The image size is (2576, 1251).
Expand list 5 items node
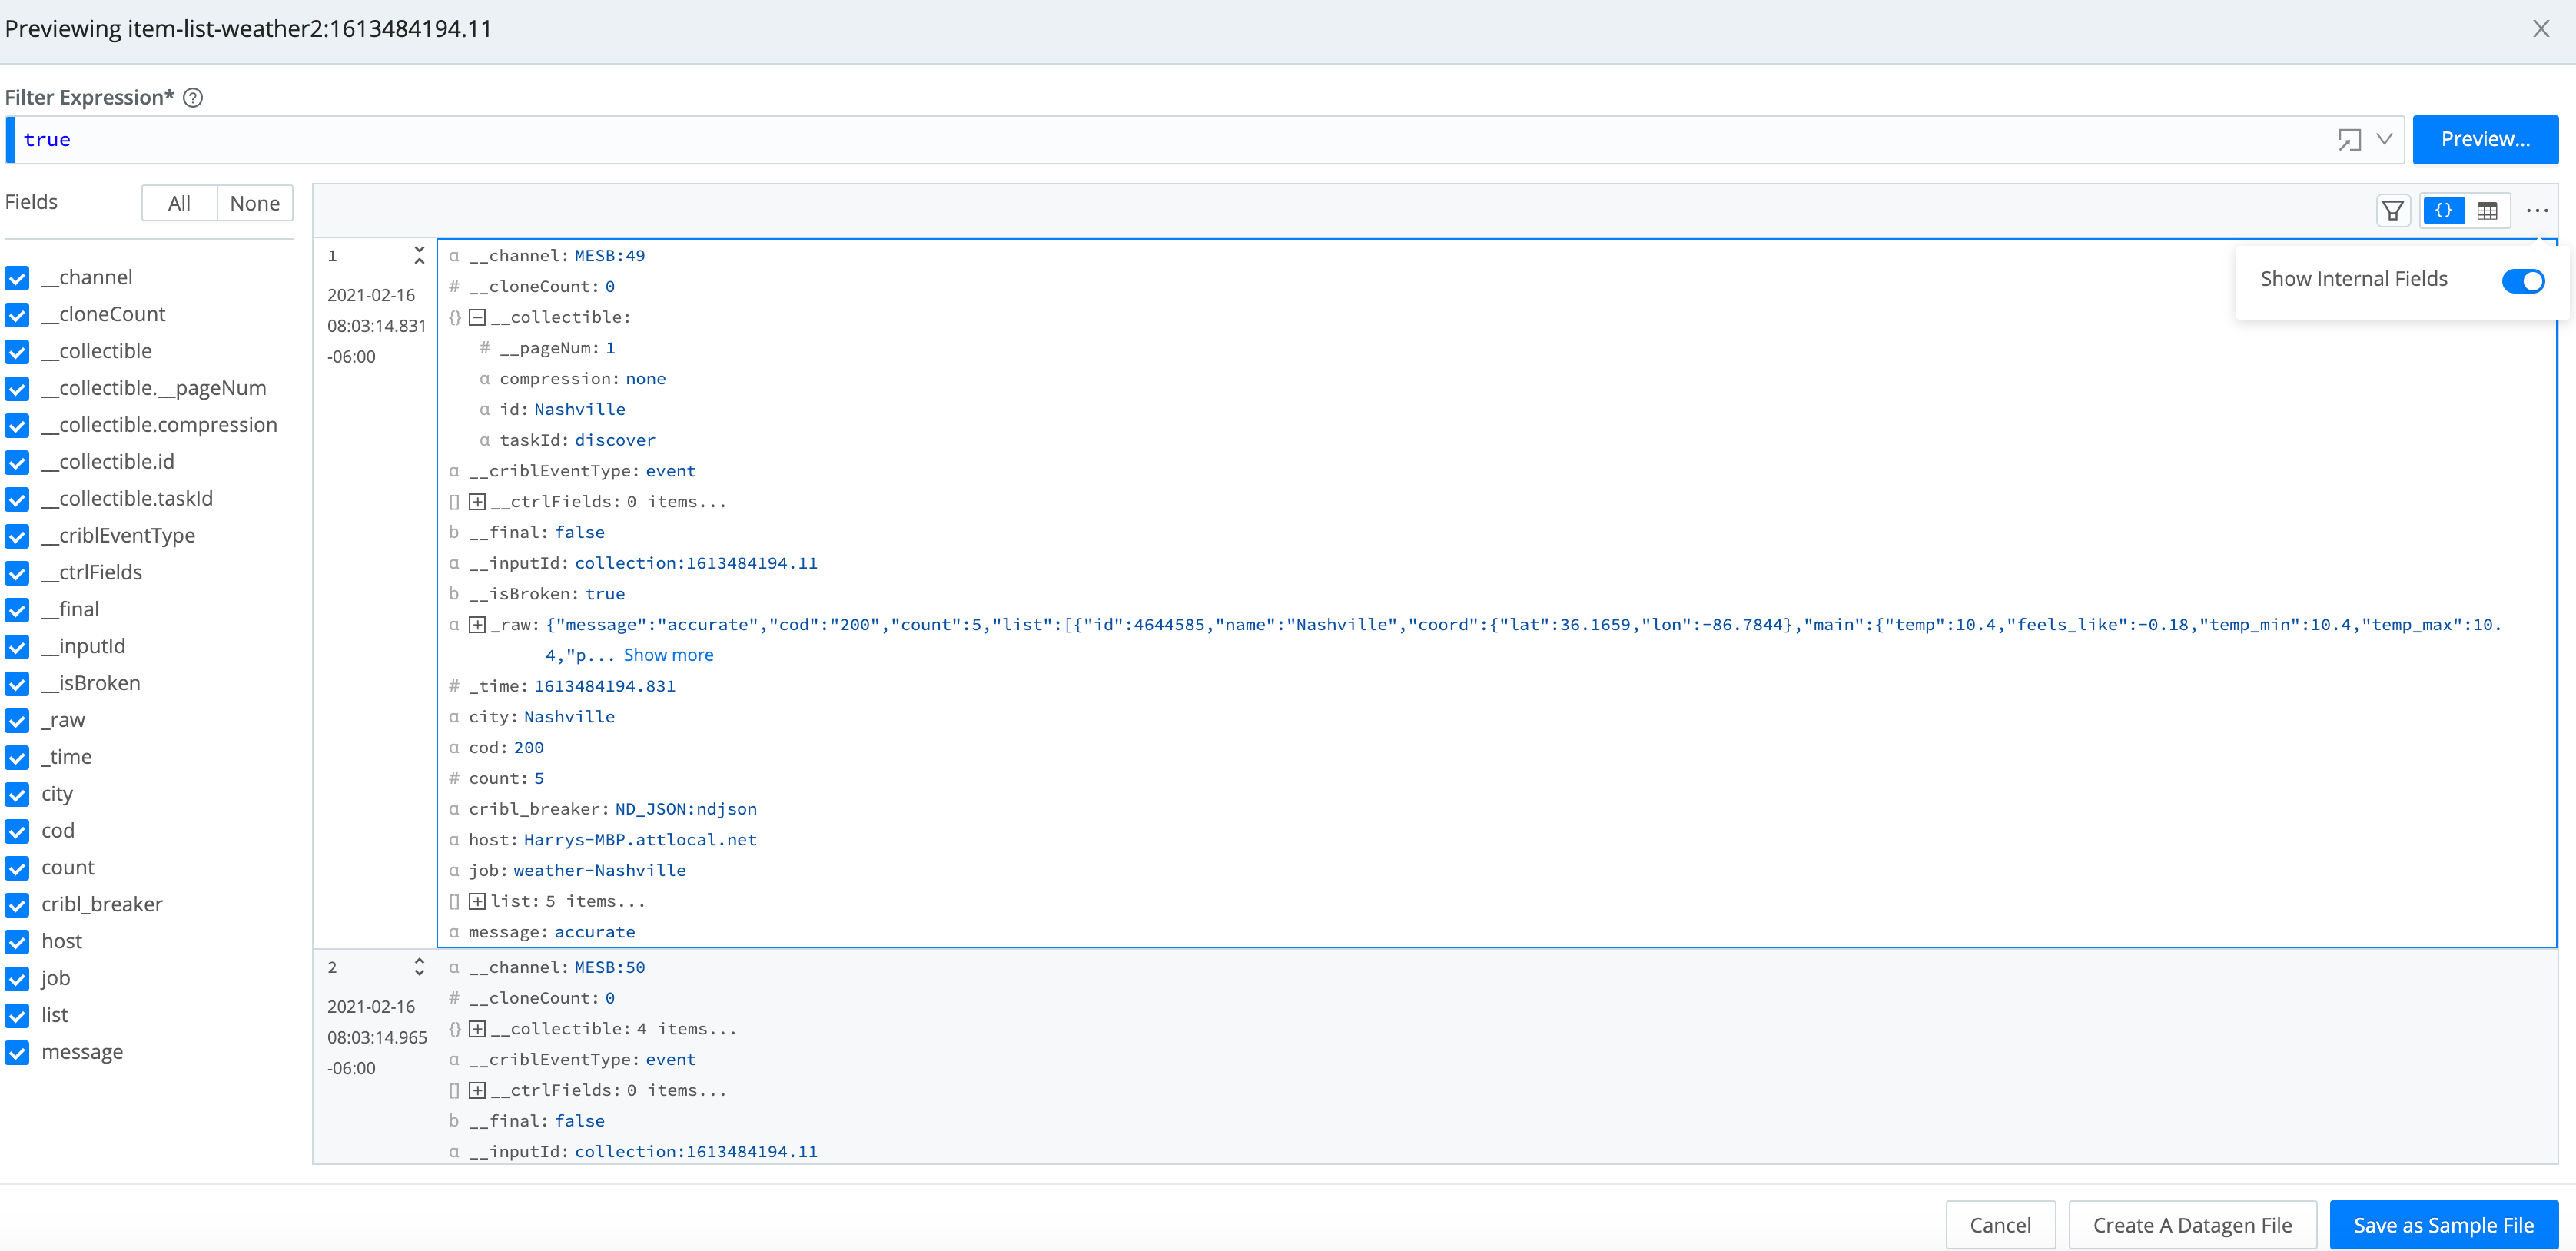[x=478, y=902]
